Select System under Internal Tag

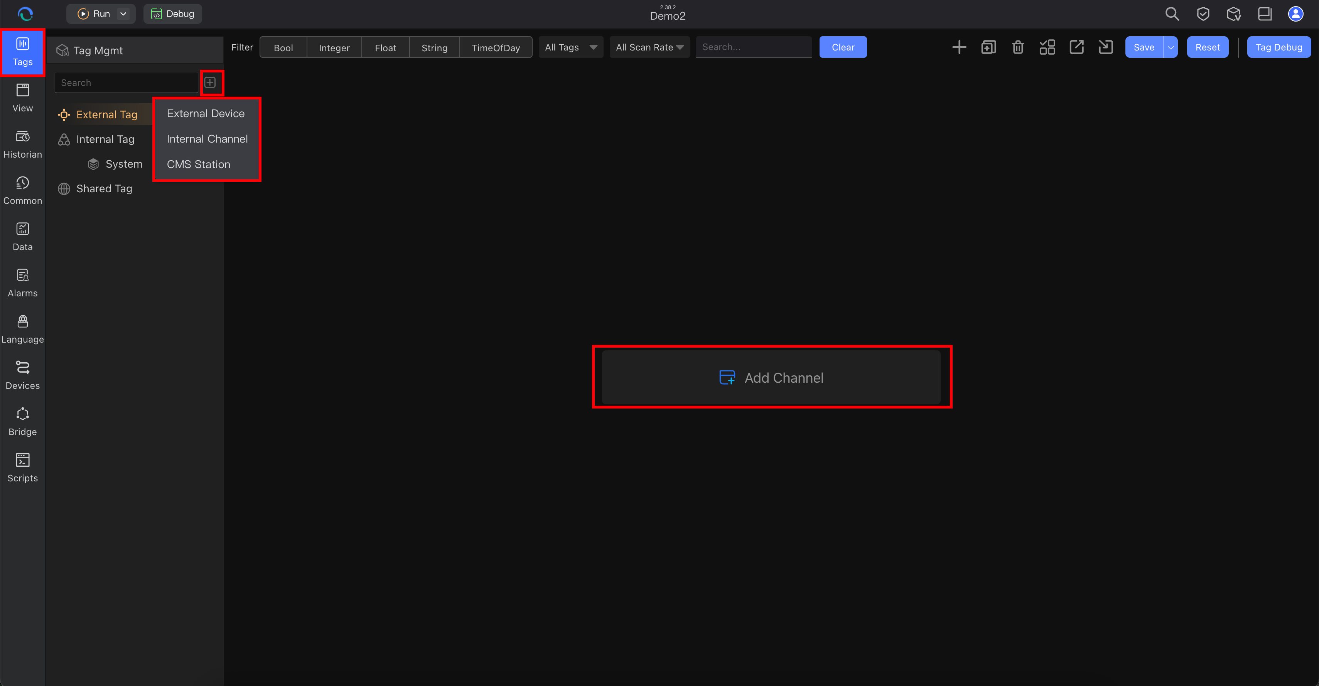(123, 164)
